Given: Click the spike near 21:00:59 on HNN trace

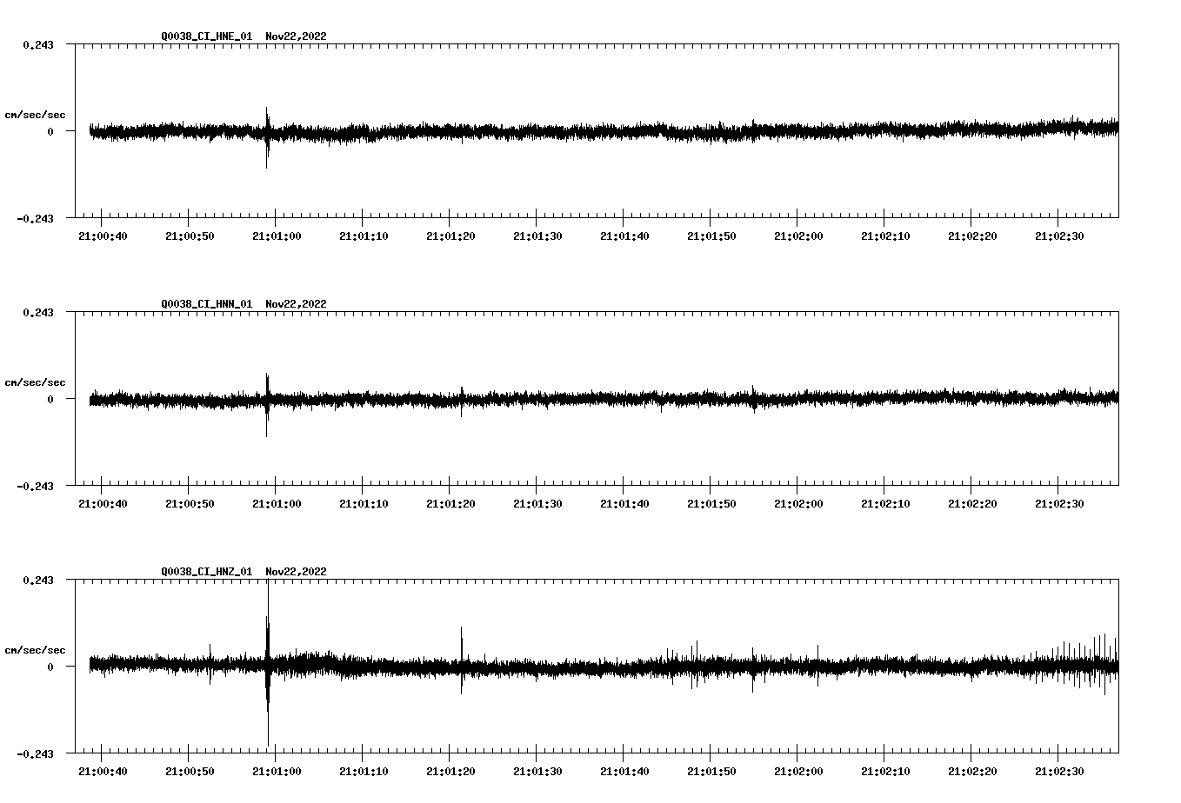Looking at the screenshot, I should [x=267, y=404].
